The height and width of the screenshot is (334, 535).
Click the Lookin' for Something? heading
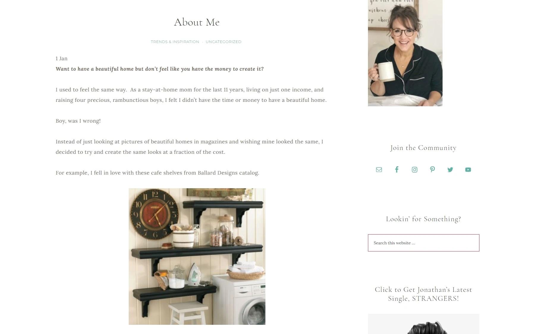tap(423, 219)
